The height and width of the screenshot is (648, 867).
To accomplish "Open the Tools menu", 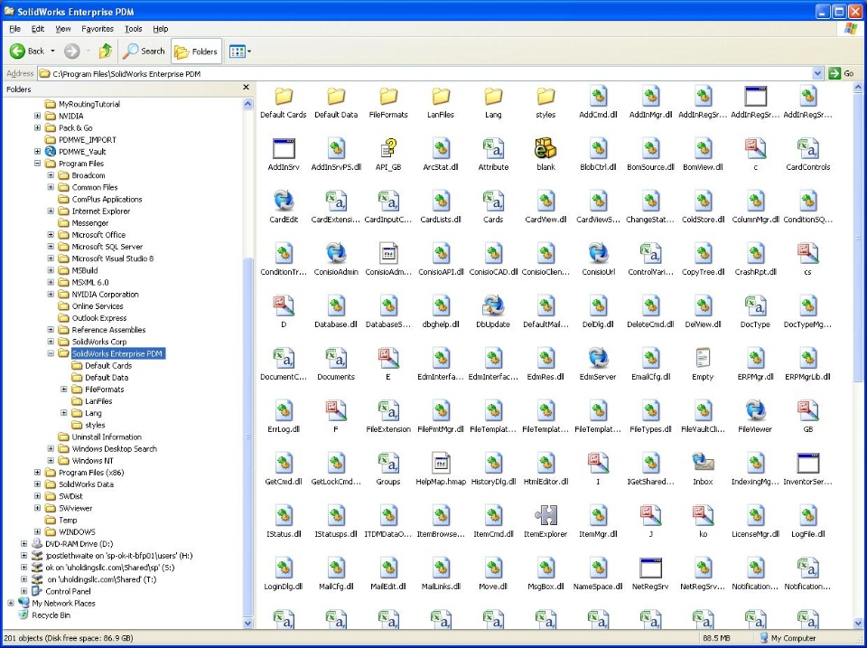I will [x=134, y=29].
